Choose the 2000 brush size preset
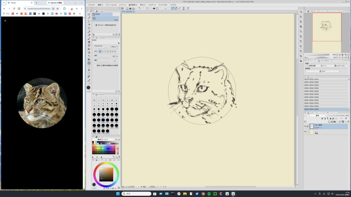This screenshot has height=197, width=351. tap(107, 131)
